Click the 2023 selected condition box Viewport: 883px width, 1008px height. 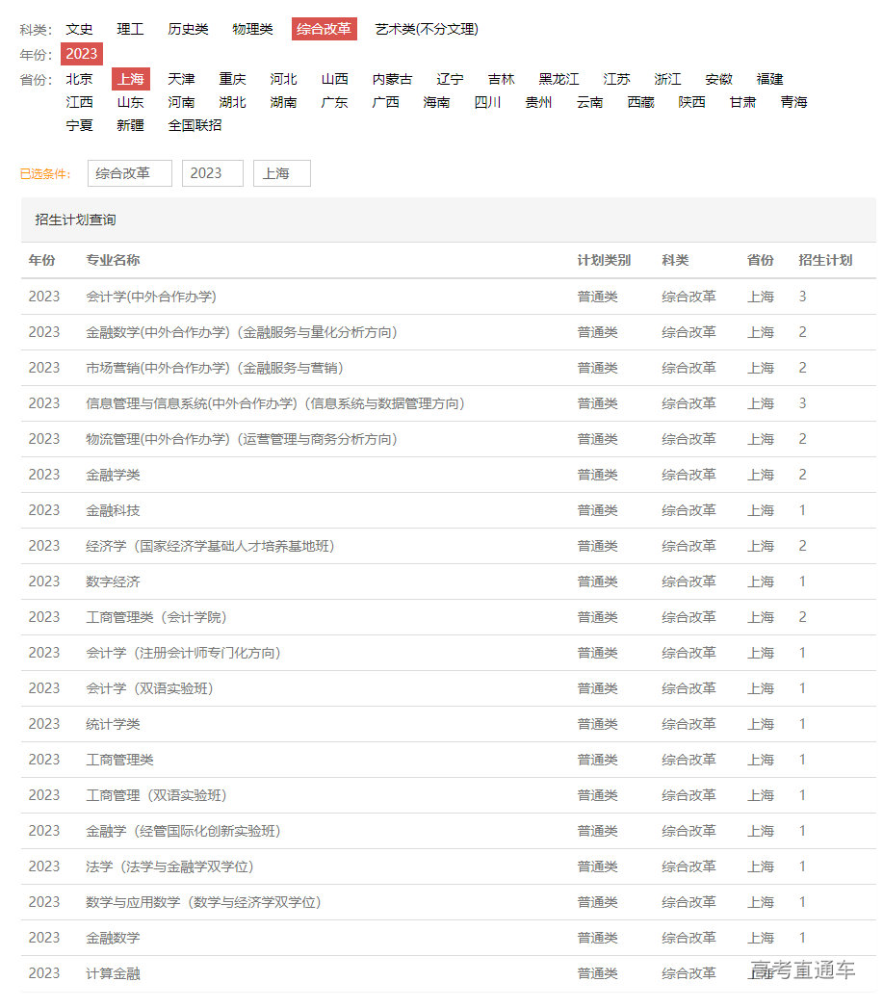212,173
